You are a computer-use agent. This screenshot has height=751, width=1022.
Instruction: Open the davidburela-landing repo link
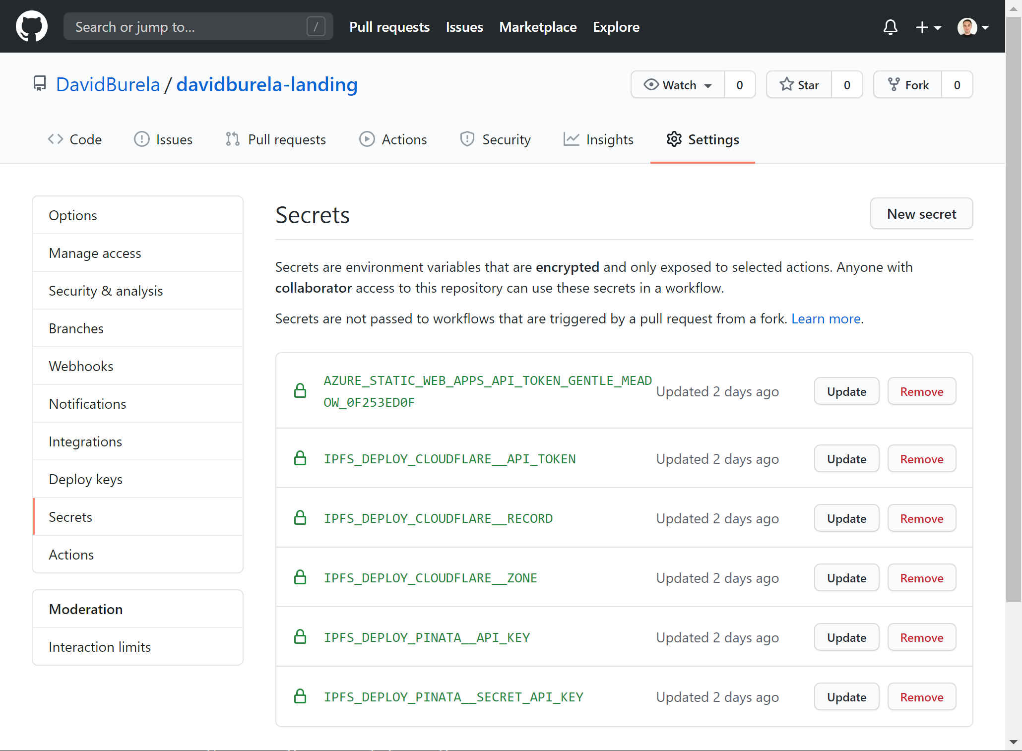click(267, 84)
